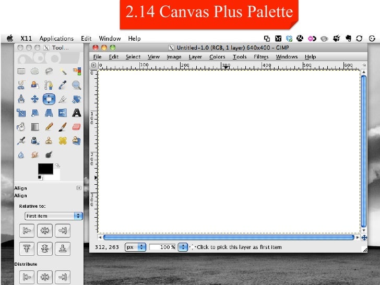This screenshot has height=285, width=380.
Task: Open the Select menu
Action: 133,57
